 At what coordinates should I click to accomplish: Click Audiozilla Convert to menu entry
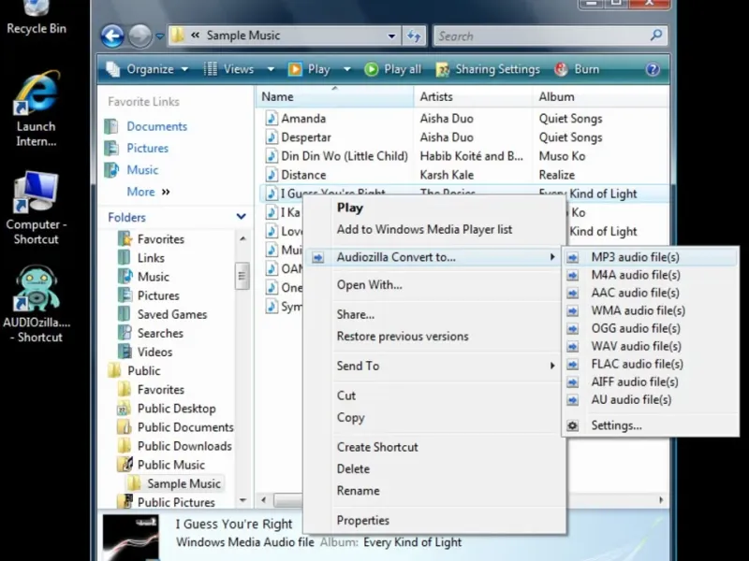tap(434, 257)
